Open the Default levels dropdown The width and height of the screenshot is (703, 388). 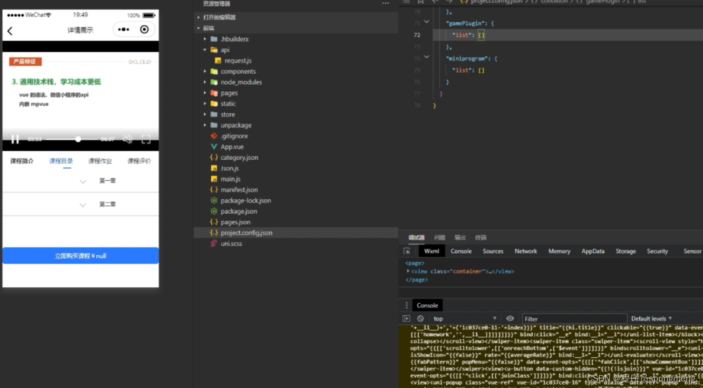[651, 319]
